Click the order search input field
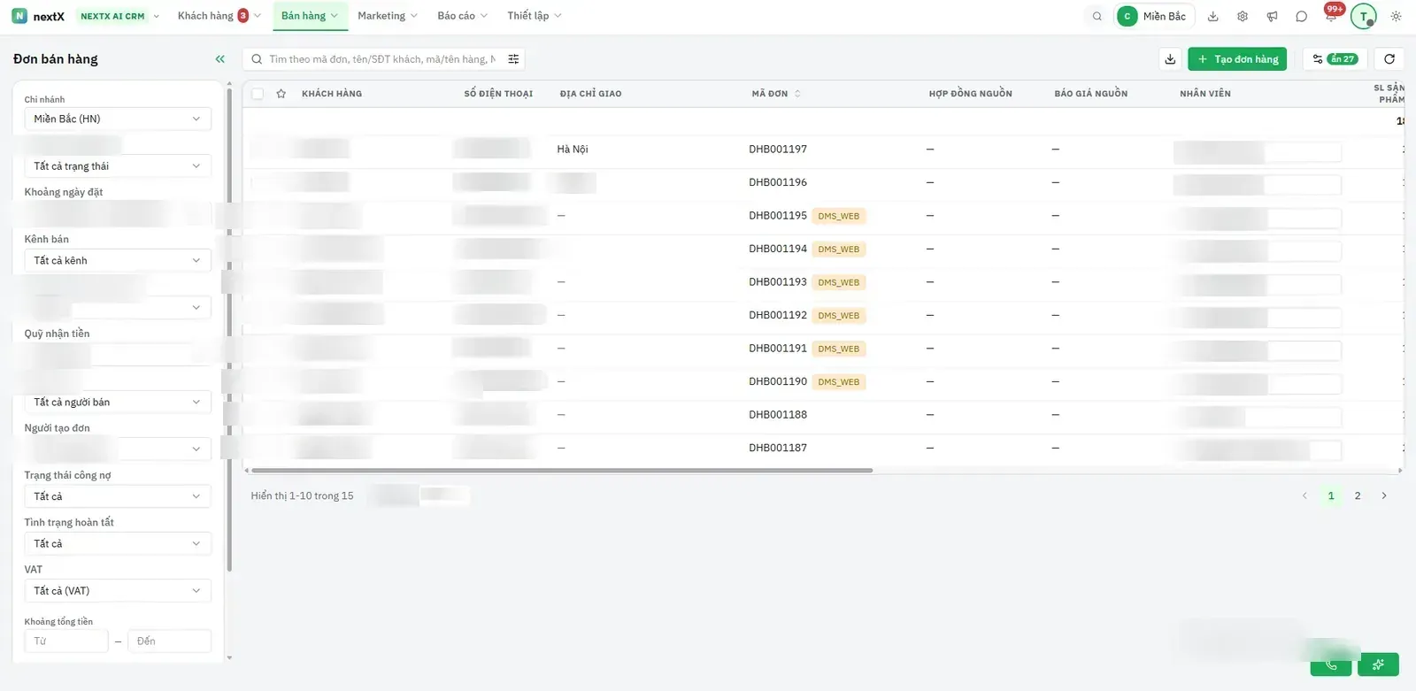Screen dimensions: 1416x691 pyautogui.click(x=381, y=59)
